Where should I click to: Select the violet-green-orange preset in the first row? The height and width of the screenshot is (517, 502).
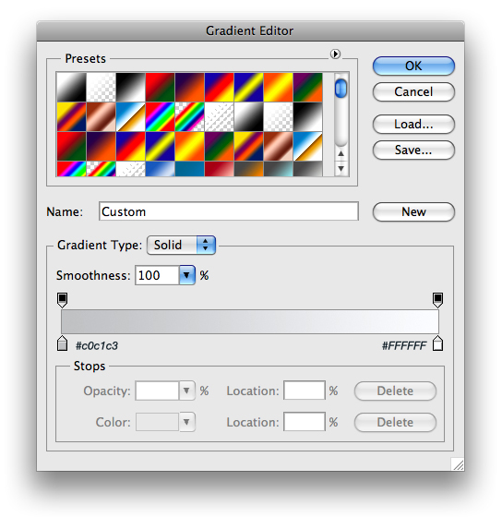point(307,87)
